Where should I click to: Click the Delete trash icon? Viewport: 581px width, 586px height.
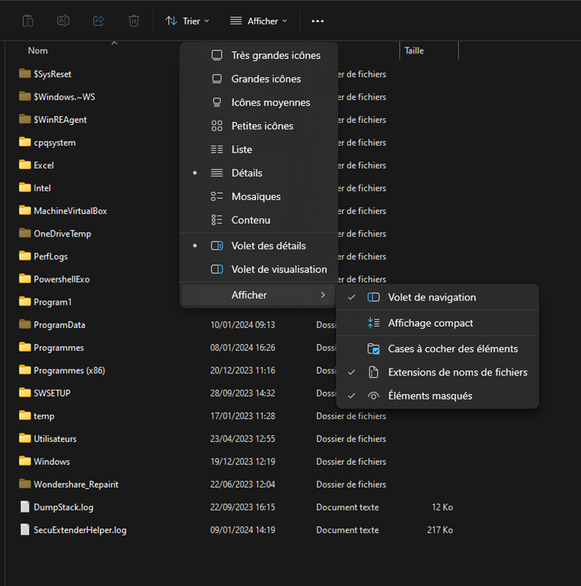133,21
